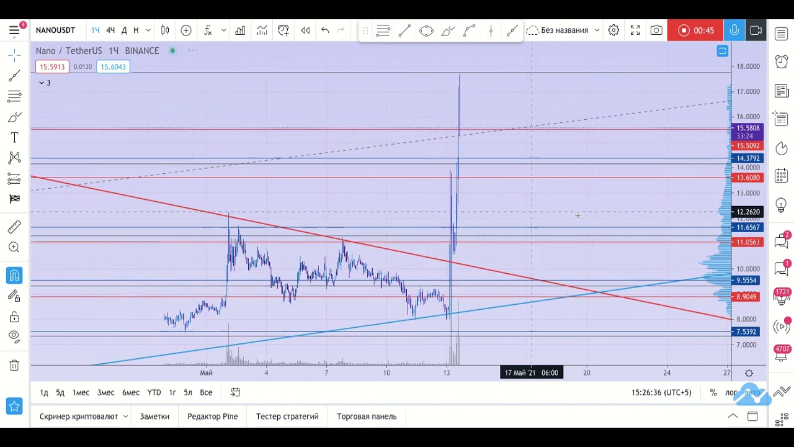794x447 pixels.
Task: Activate the zoom in tool
Action: (14, 247)
